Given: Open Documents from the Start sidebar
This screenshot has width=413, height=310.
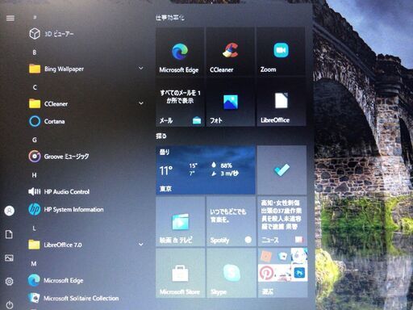Looking at the screenshot, I should (9, 234).
